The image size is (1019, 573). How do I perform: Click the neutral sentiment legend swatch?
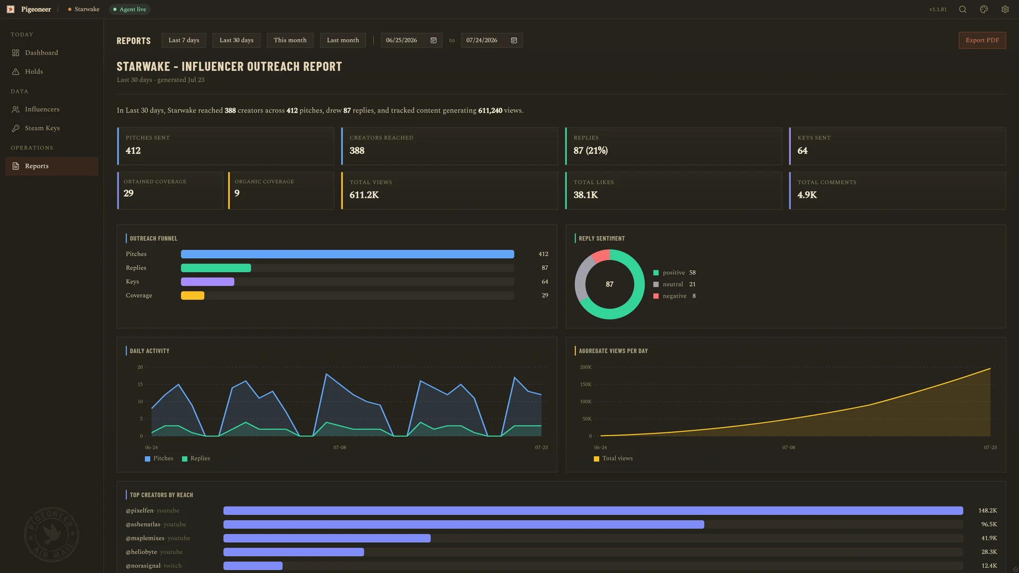(656, 284)
